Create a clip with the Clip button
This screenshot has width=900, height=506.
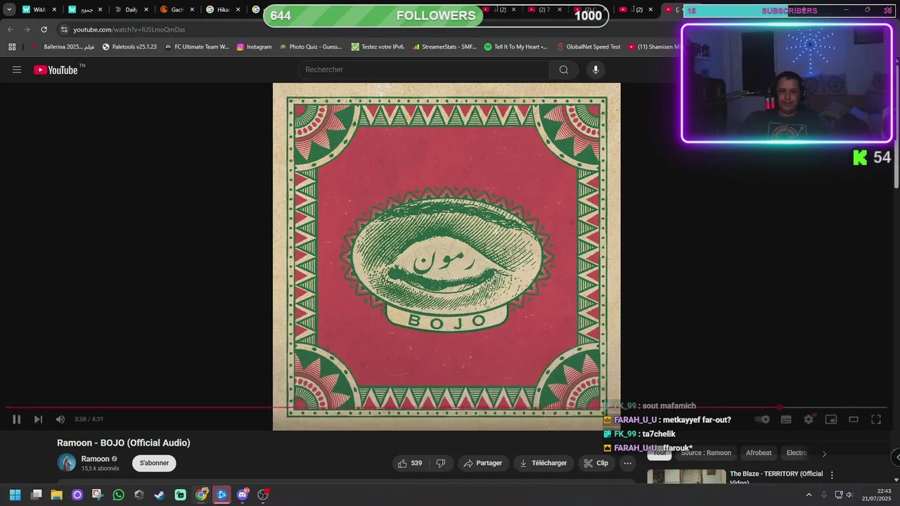tap(596, 463)
